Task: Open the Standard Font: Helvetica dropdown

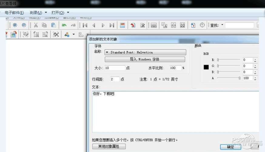Action: (x=145, y=52)
